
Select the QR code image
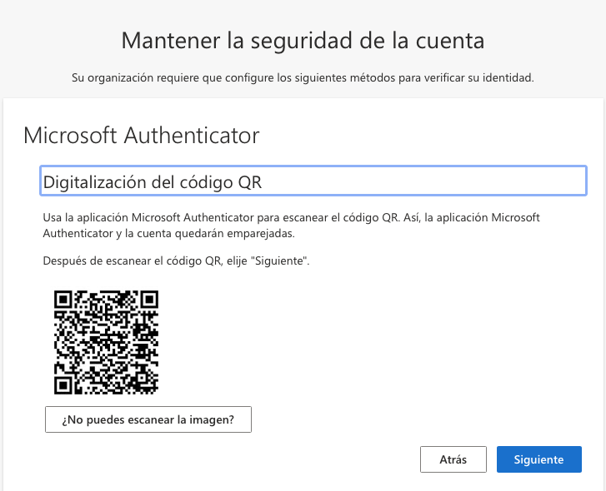click(107, 342)
